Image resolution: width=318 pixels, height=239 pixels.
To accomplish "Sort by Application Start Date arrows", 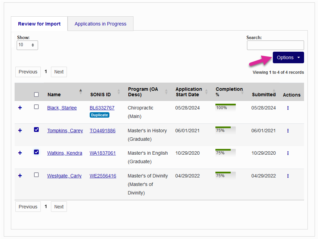I will pos(206,92).
